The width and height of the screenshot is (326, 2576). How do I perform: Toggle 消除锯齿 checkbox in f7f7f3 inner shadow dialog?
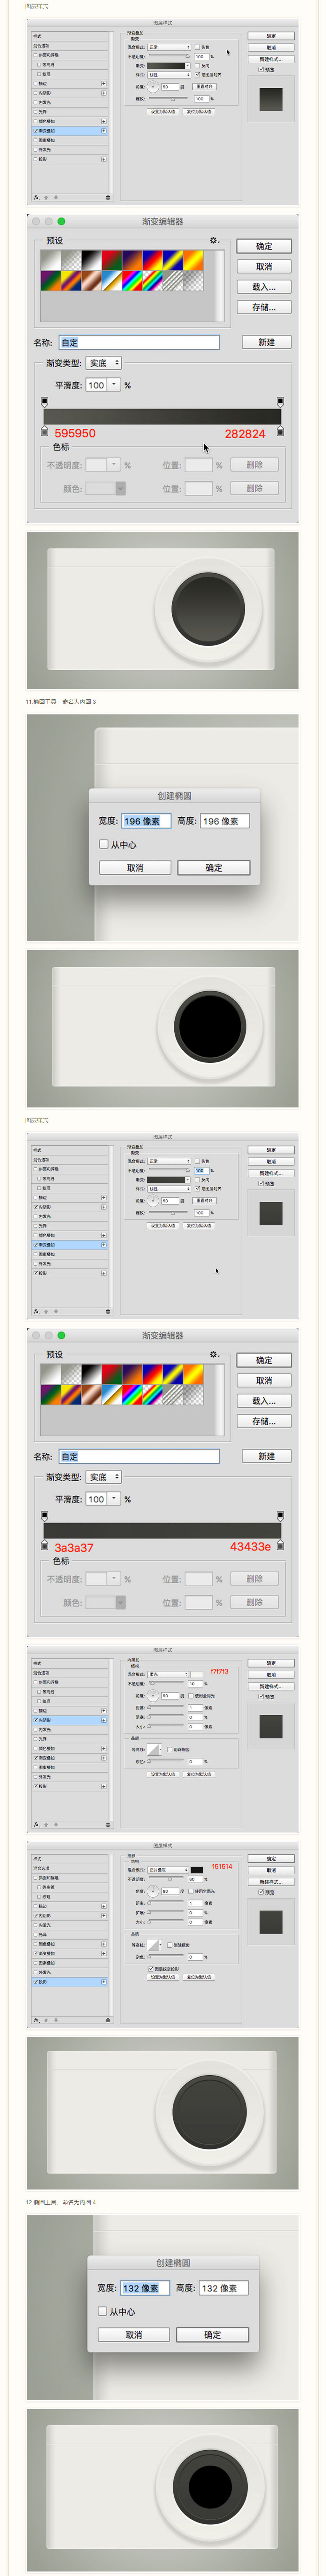(171, 1749)
